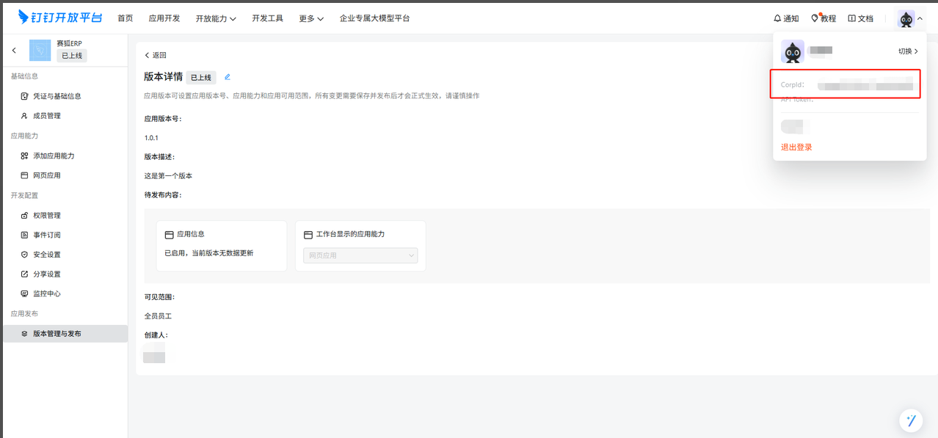
Task: Open the 开放能力 dropdown menu
Action: tap(216, 18)
